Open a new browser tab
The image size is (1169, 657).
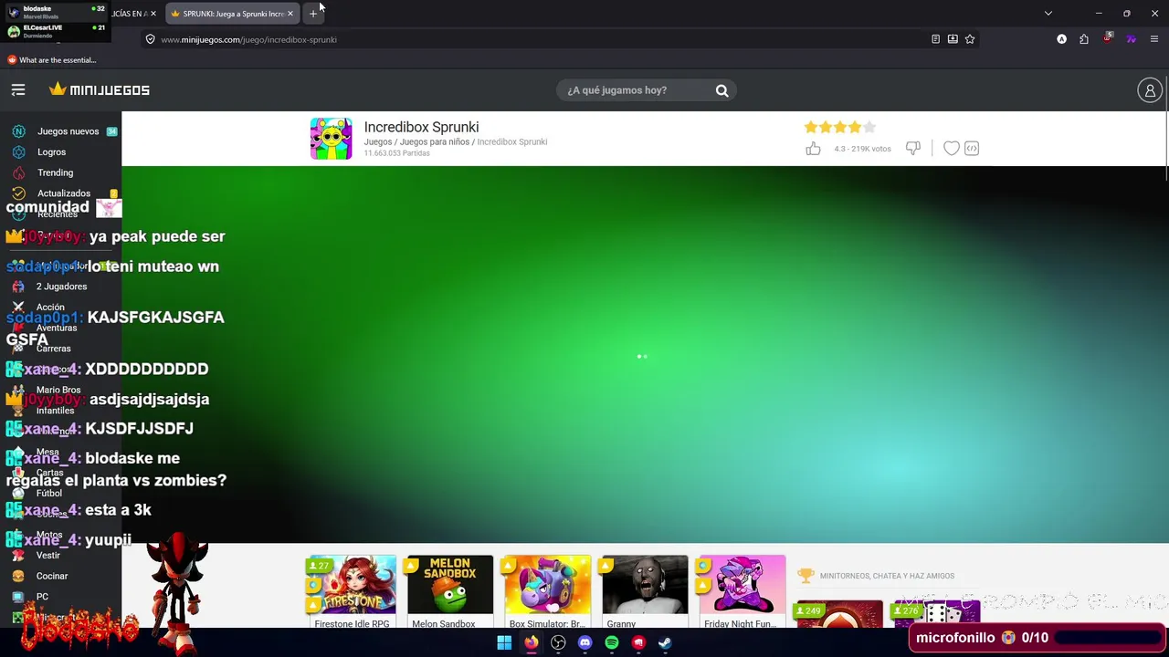pos(313,14)
